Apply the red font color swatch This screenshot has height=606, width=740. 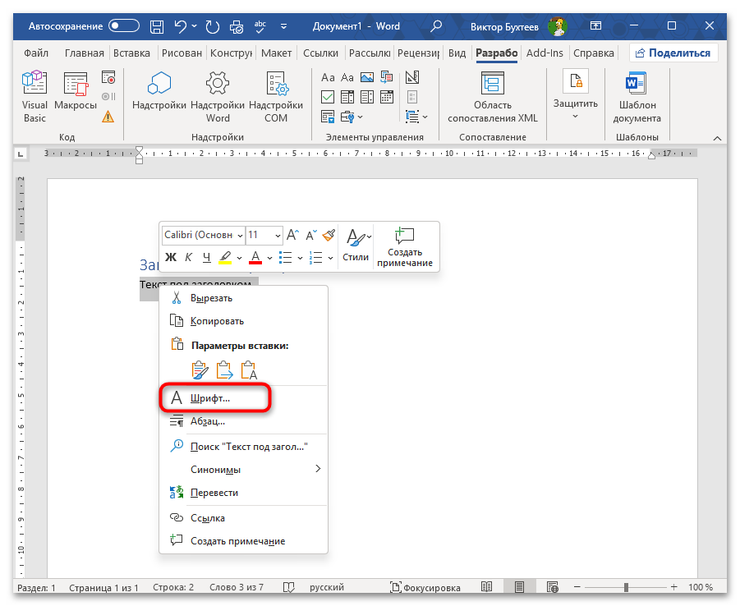(x=255, y=258)
